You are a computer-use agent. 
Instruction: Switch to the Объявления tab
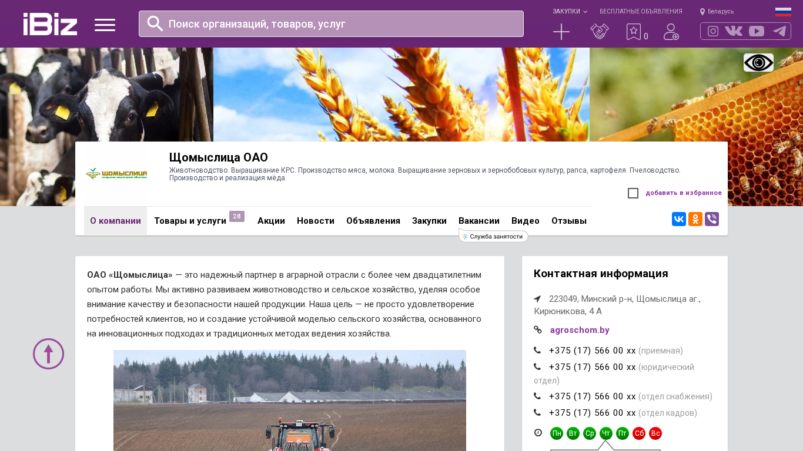click(373, 221)
